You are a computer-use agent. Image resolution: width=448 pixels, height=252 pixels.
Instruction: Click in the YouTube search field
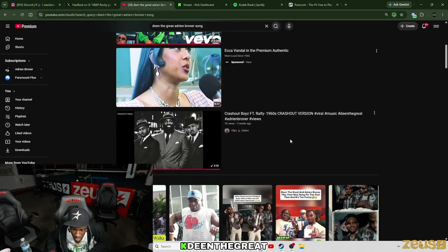tap(206, 26)
